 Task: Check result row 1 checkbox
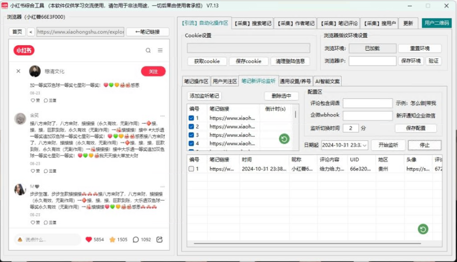(191, 169)
